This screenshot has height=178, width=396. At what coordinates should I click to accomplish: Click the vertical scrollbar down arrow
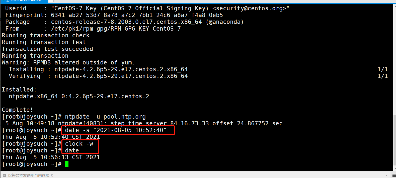coord(394,168)
